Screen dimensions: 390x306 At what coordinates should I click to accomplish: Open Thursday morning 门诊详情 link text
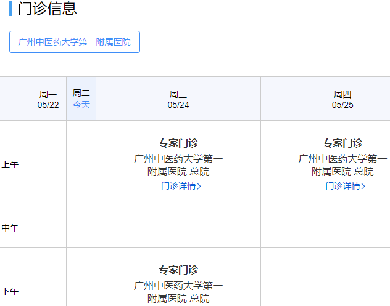click(342, 186)
